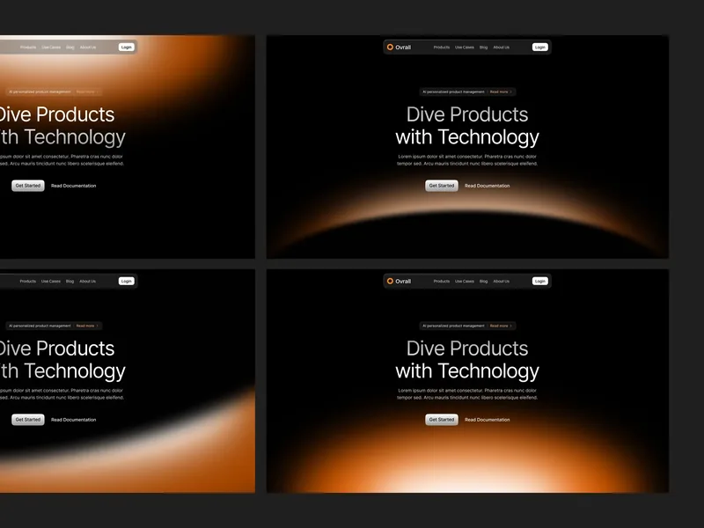
Task: Follow Read more in the diagonal orange band mockup
Action: pyautogui.click(x=87, y=326)
